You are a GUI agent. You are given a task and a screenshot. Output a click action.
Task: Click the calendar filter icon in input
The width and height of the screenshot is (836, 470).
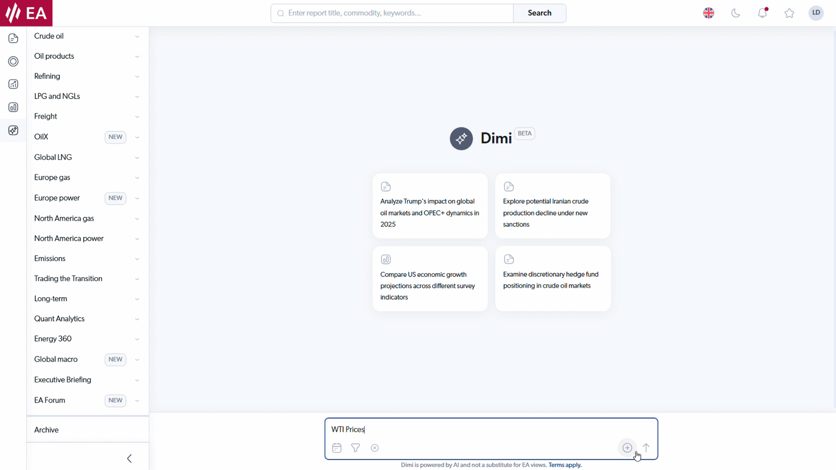(337, 448)
